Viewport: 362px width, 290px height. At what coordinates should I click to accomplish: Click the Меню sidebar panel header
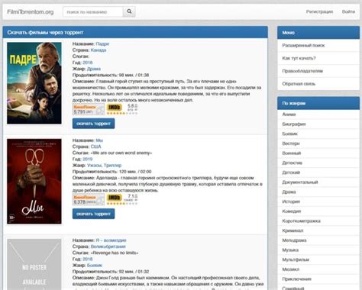318,33
